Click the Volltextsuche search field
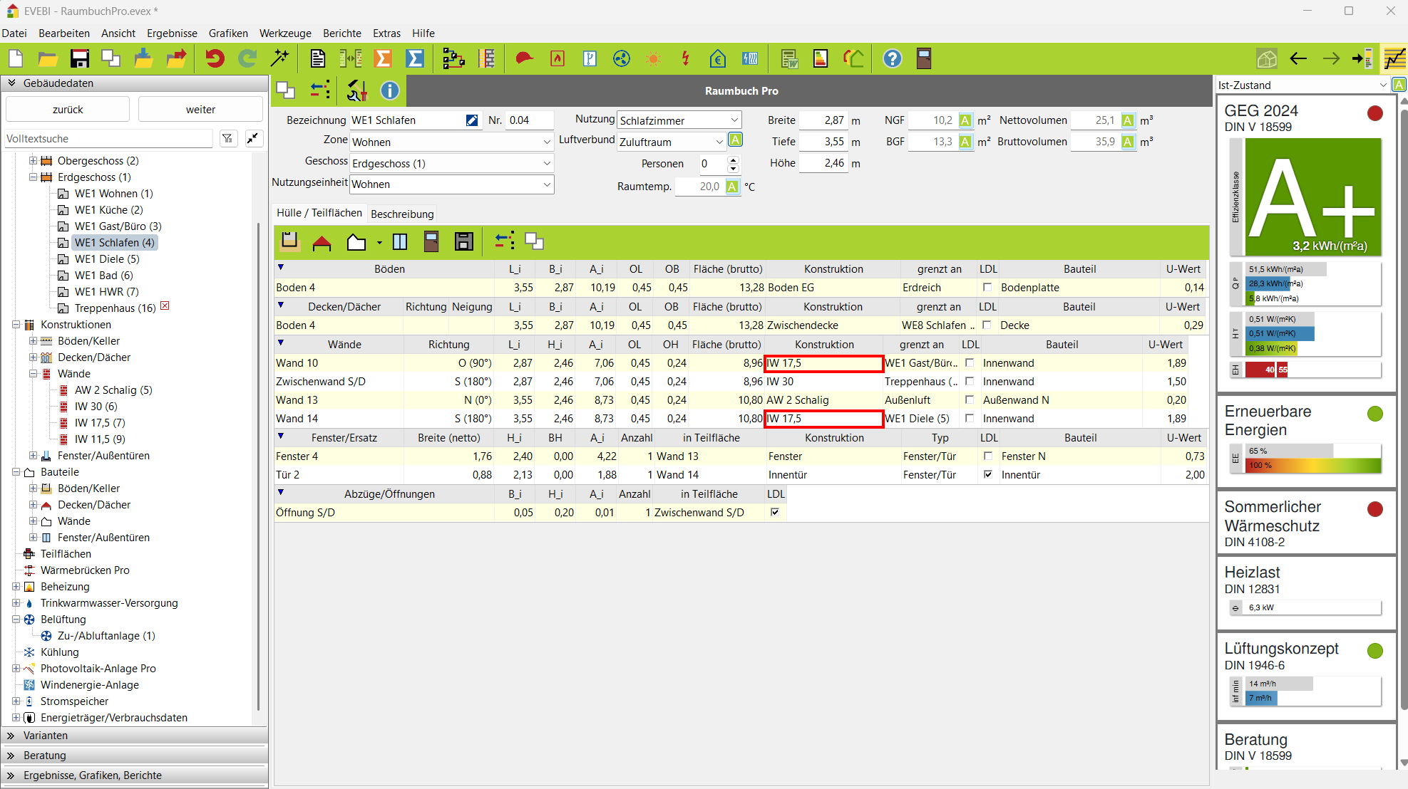This screenshot has height=789, width=1408. pos(108,138)
